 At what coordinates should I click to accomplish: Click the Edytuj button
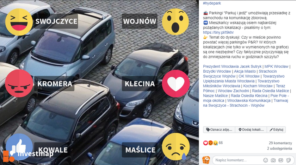[276, 130]
